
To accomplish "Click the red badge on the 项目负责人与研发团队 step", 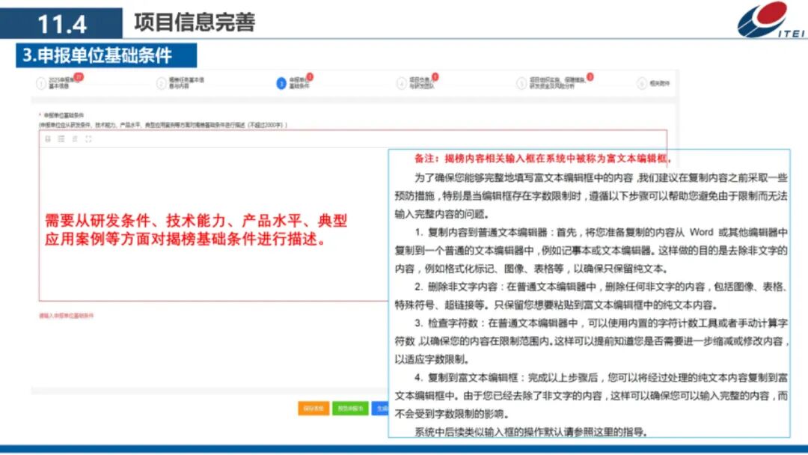I will pyautogui.click(x=434, y=76).
